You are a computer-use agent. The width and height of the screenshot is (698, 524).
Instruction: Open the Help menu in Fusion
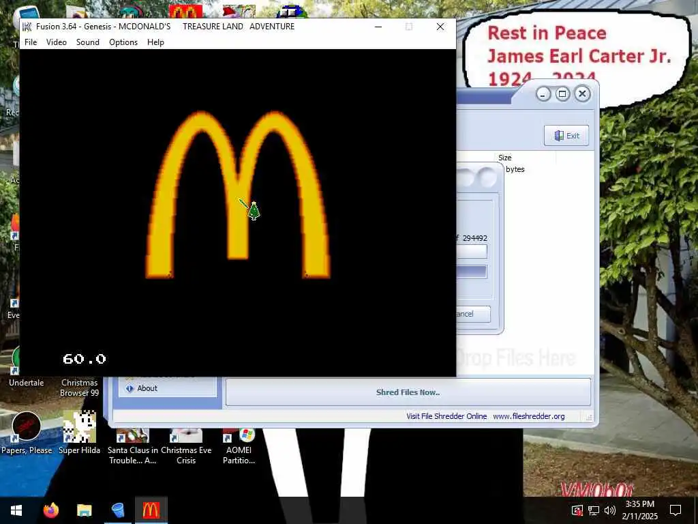(155, 42)
